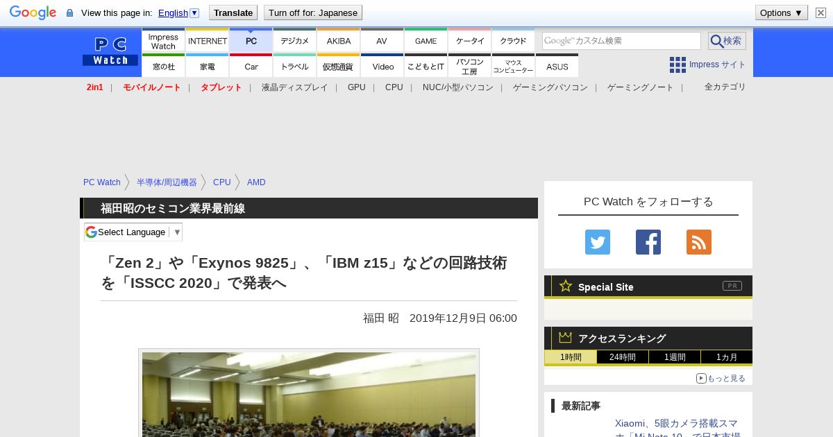This screenshot has width=833, height=437.
Task: Open the タブレット category link
Action: point(221,87)
